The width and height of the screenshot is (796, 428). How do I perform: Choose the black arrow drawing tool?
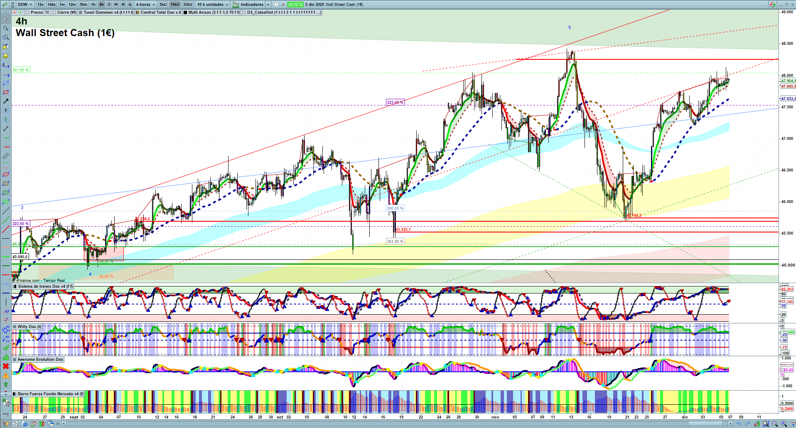pyautogui.click(x=6, y=101)
